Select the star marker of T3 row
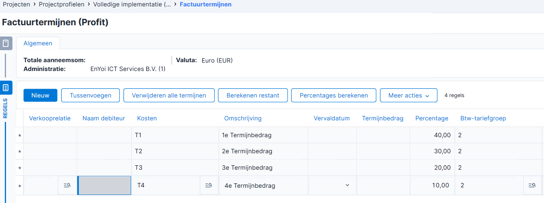Image resolution: width=544 pixels, height=203 pixels. click(x=20, y=168)
